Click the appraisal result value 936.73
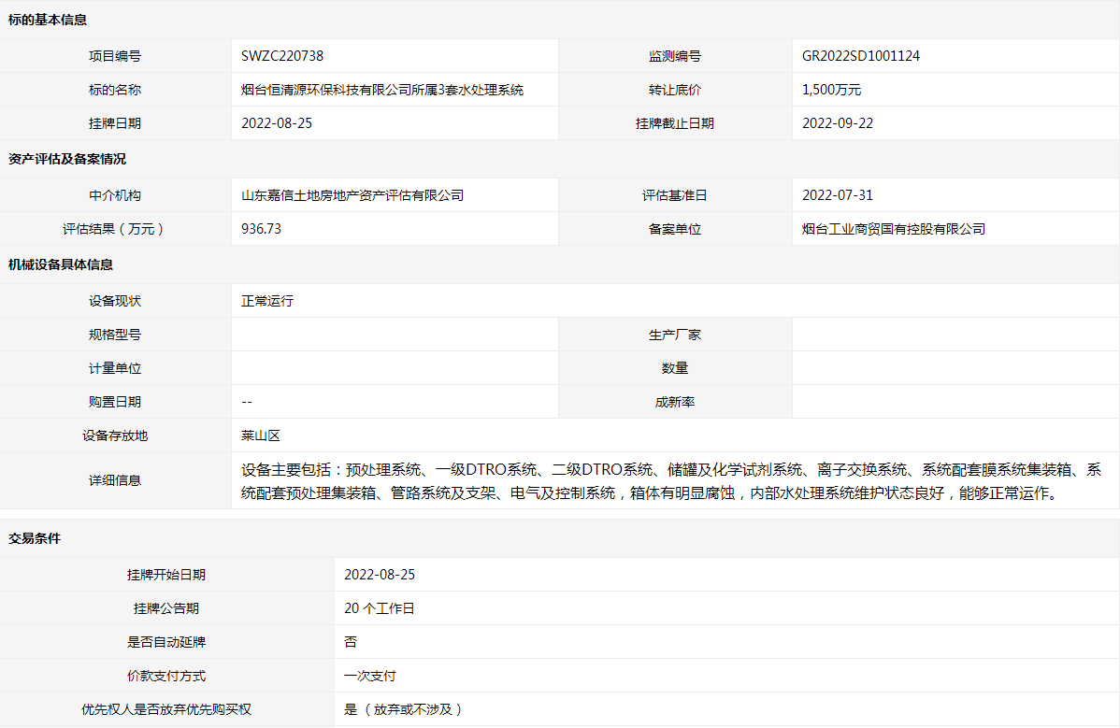The height and width of the screenshot is (728, 1120). [261, 229]
